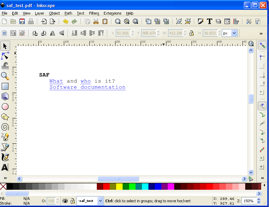
Task: Open the XML editor icon
Action: (x=227, y=22)
